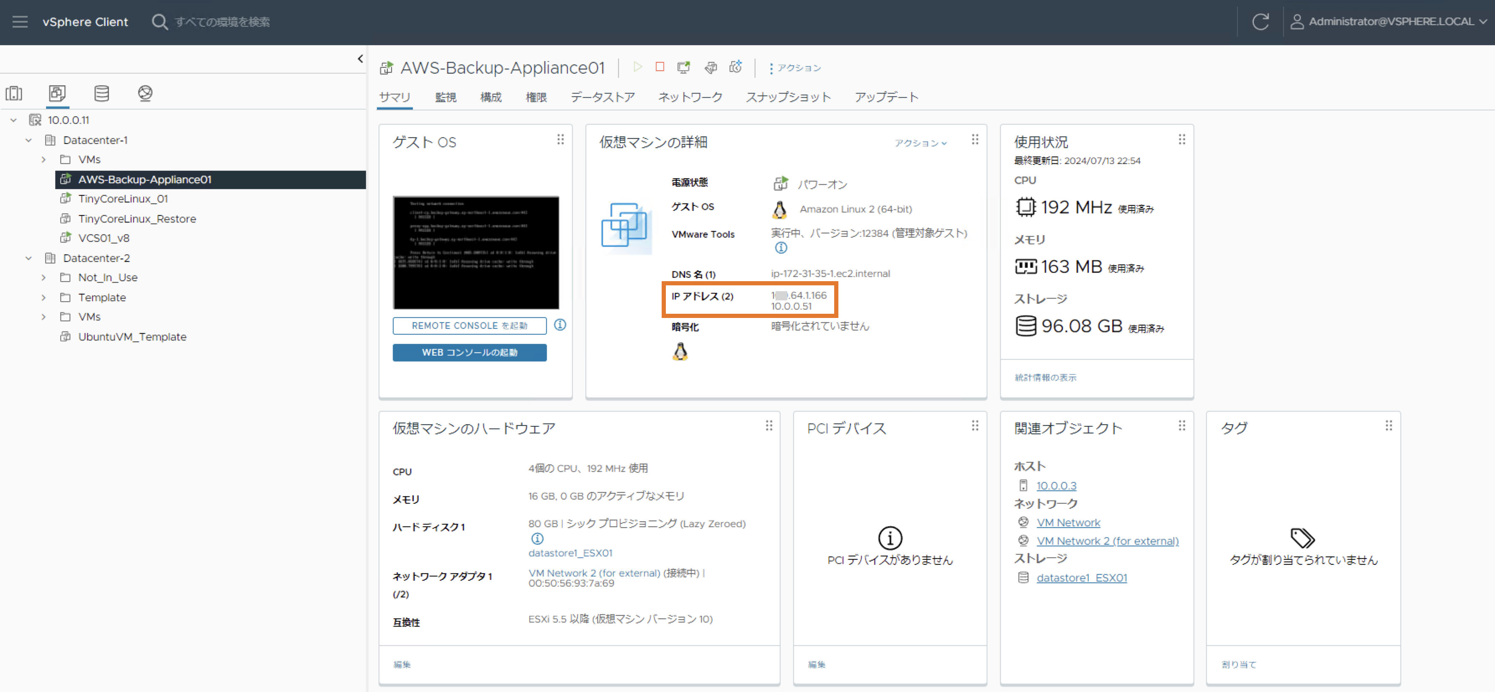Screen dimensions: 1495x692
Task: Expand the Template folder under Datacenter-2
Action: [x=44, y=297]
